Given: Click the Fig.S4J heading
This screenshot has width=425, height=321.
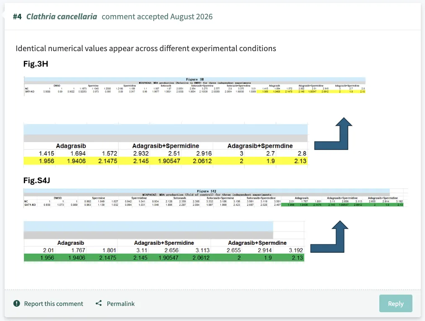Looking at the screenshot, I should tap(36, 181).
